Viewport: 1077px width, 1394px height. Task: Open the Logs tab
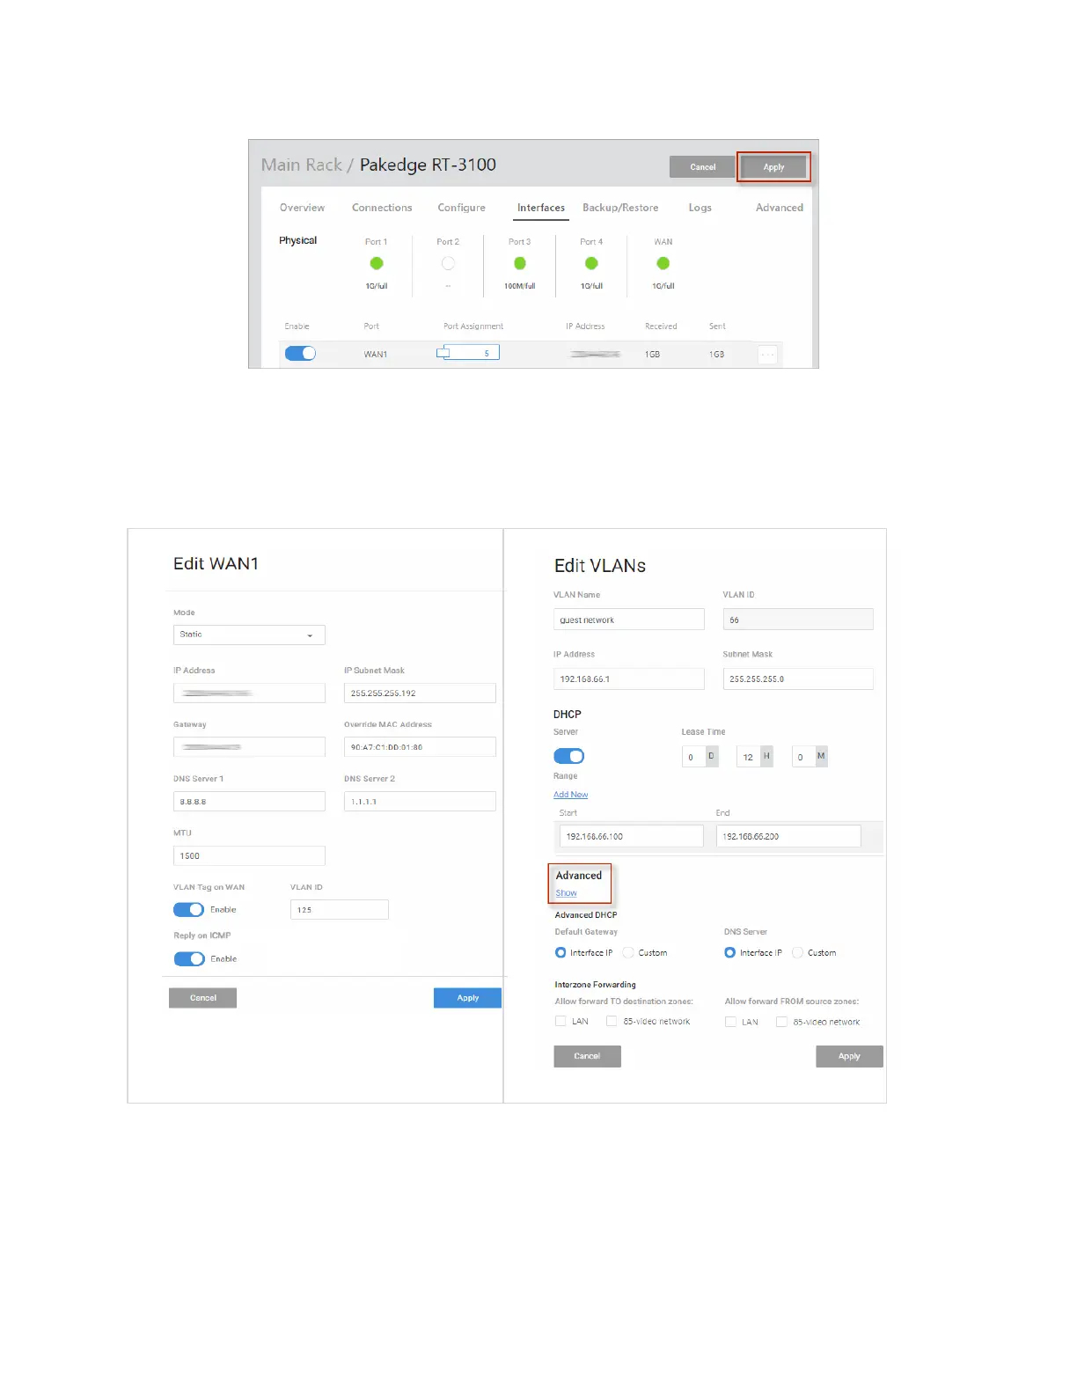pyautogui.click(x=700, y=208)
